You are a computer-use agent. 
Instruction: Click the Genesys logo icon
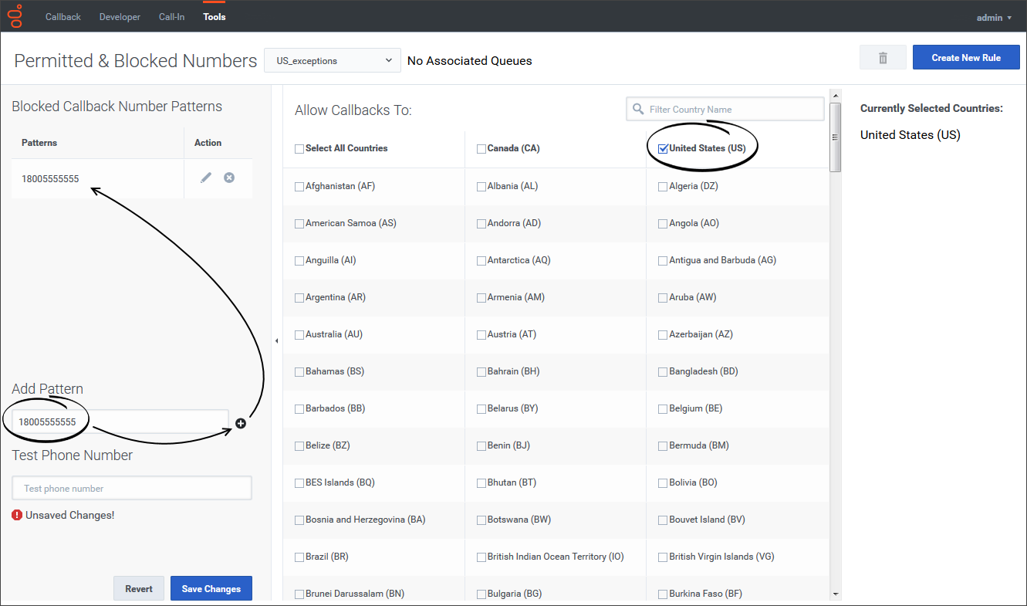tap(15, 16)
